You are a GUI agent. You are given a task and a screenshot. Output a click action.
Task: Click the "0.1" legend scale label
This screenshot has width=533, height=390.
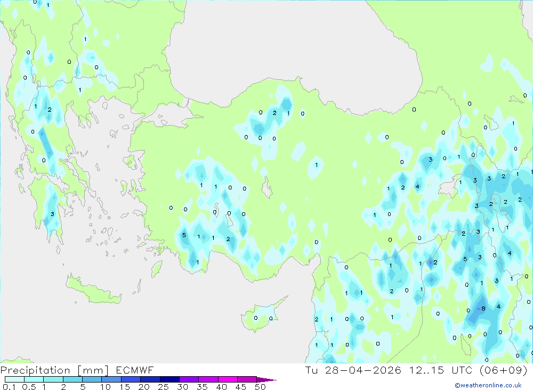[9, 387]
